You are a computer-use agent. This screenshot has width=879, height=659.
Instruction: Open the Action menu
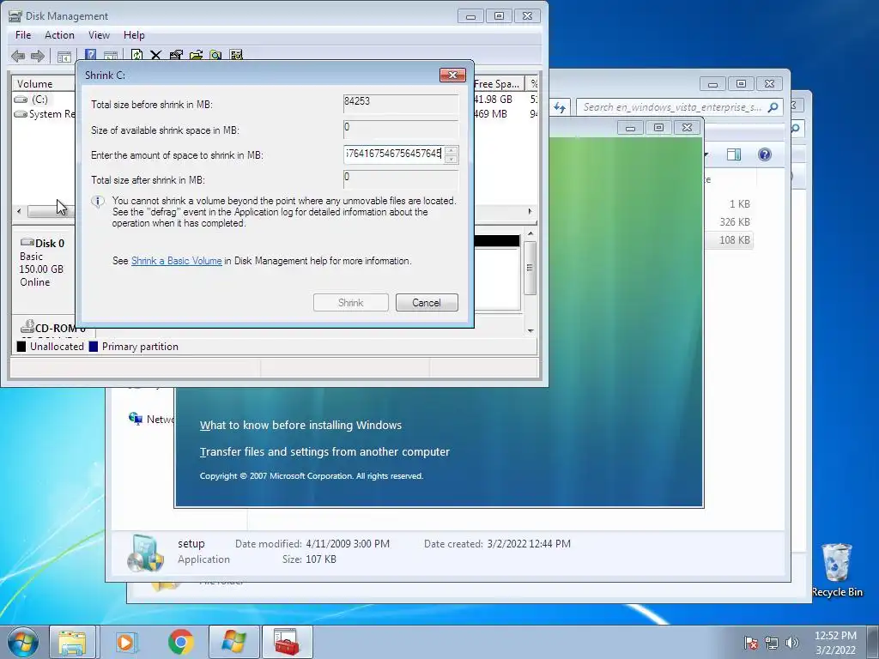pos(59,34)
